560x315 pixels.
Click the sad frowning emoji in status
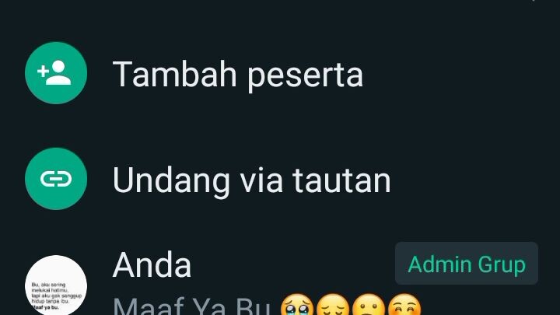(x=368, y=305)
